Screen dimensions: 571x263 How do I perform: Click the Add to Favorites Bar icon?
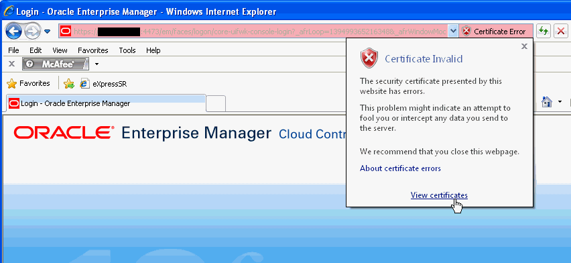pos(69,84)
